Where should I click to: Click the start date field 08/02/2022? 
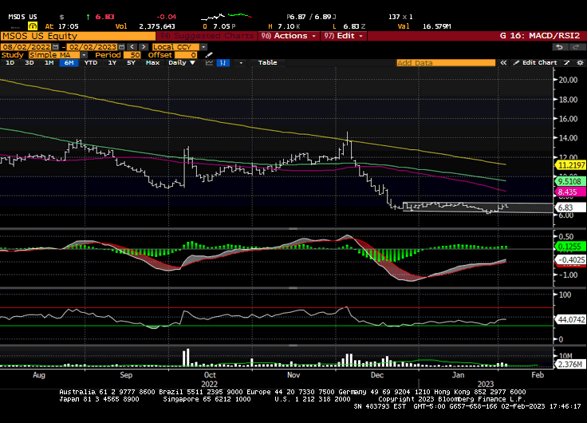[x=26, y=47]
